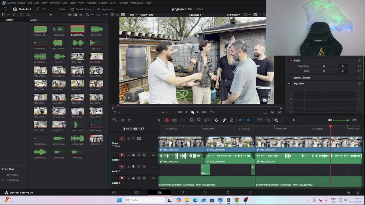Play the timeline in reverse
Image resolution: width=365 pixels, height=205 pixels.
click(x=186, y=112)
